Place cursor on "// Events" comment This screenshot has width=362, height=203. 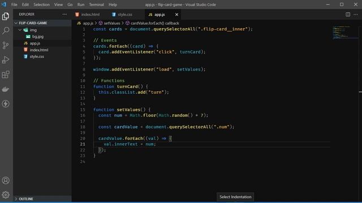pos(105,41)
